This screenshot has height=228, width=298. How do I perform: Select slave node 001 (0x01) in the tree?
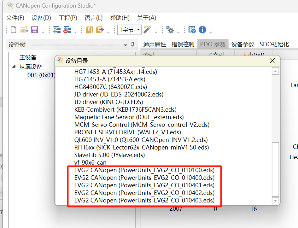click(41, 75)
